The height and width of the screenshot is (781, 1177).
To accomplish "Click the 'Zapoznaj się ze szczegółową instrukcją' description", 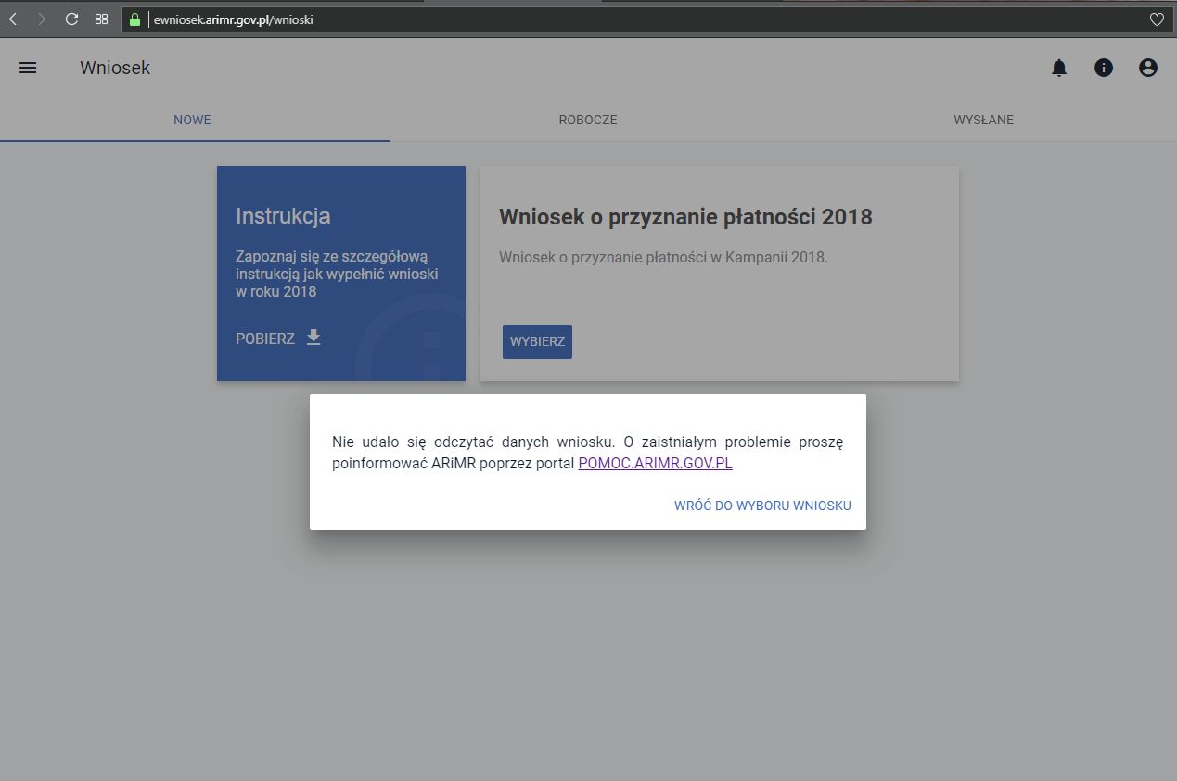I will tap(337, 274).
